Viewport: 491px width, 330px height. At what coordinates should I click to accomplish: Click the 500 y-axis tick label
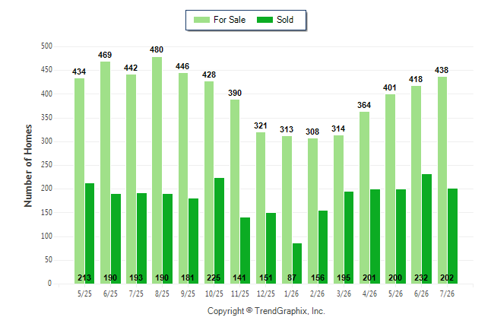pyautogui.click(x=46, y=46)
